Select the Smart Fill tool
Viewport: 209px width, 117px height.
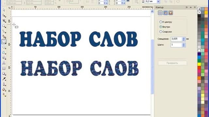[x=4, y=36]
